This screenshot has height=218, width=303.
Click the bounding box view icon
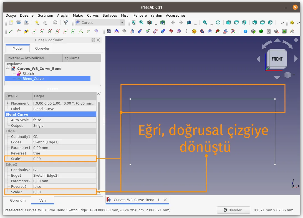tap(163, 22)
